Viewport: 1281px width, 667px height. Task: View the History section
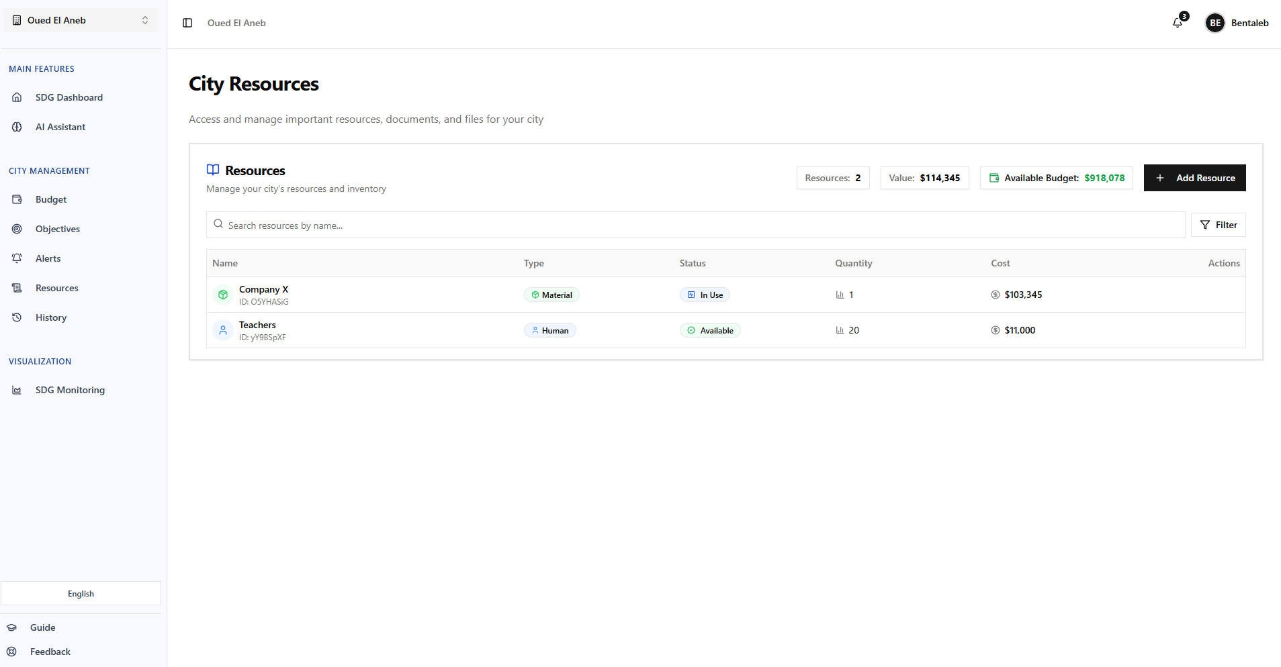51,317
